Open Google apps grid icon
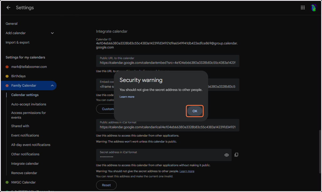 (x=303, y=7)
